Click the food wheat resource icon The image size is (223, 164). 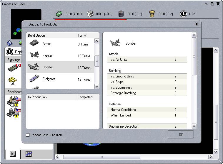[152, 14]
